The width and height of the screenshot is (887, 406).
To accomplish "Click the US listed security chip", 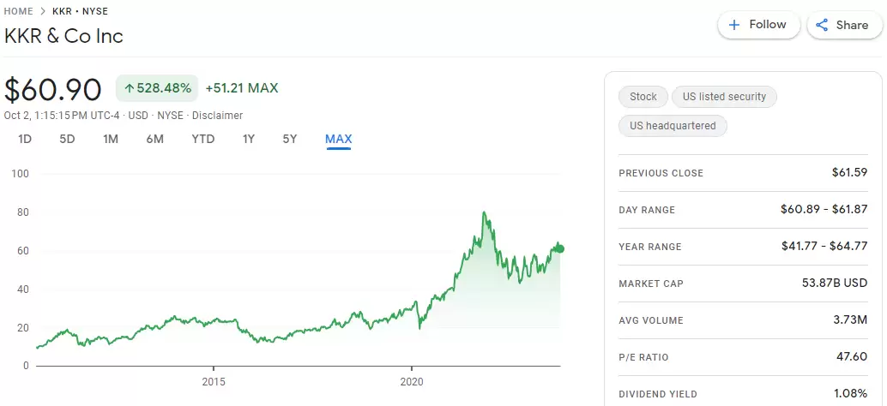I will [724, 97].
